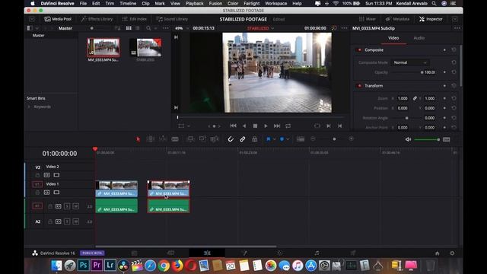
Task: Open the Edit Index panel
Action: pyautogui.click(x=135, y=19)
